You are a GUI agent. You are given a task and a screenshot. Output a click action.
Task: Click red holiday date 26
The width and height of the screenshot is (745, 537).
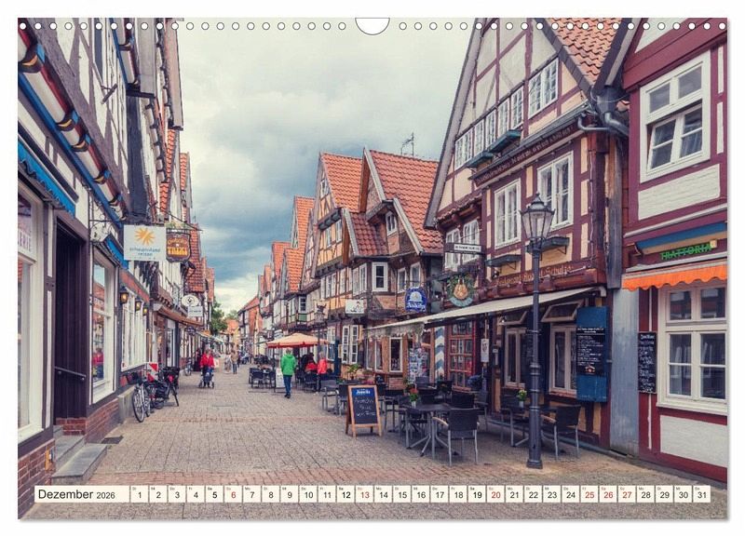[x=607, y=494]
